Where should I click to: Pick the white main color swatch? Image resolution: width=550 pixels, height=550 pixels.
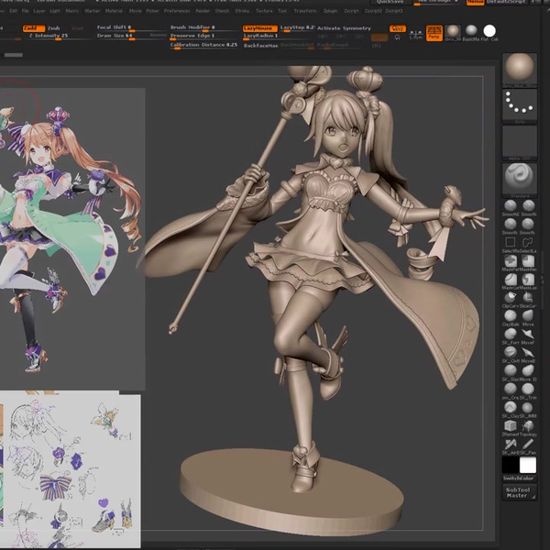[x=528, y=465]
